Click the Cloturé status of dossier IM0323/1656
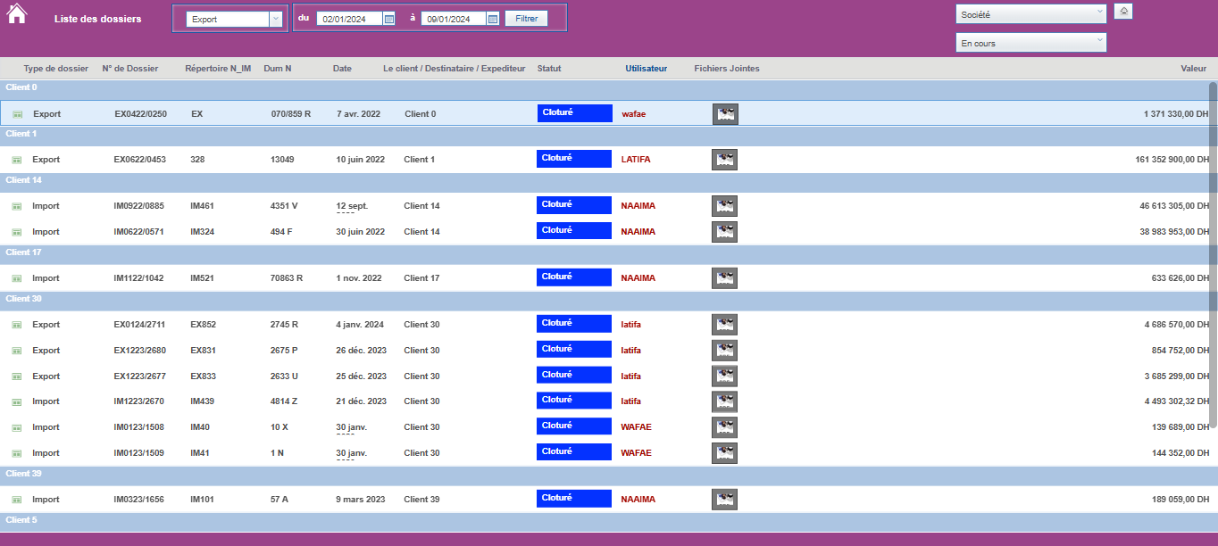Viewport: 1218px width, 546px height. (574, 499)
